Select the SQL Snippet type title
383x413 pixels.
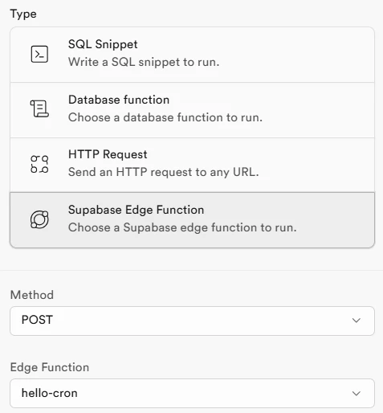(103, 44)
